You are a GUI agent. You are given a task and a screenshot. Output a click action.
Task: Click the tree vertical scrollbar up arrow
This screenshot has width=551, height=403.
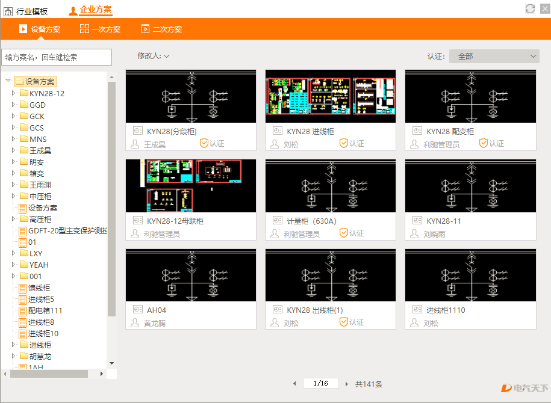coord(112,77)
